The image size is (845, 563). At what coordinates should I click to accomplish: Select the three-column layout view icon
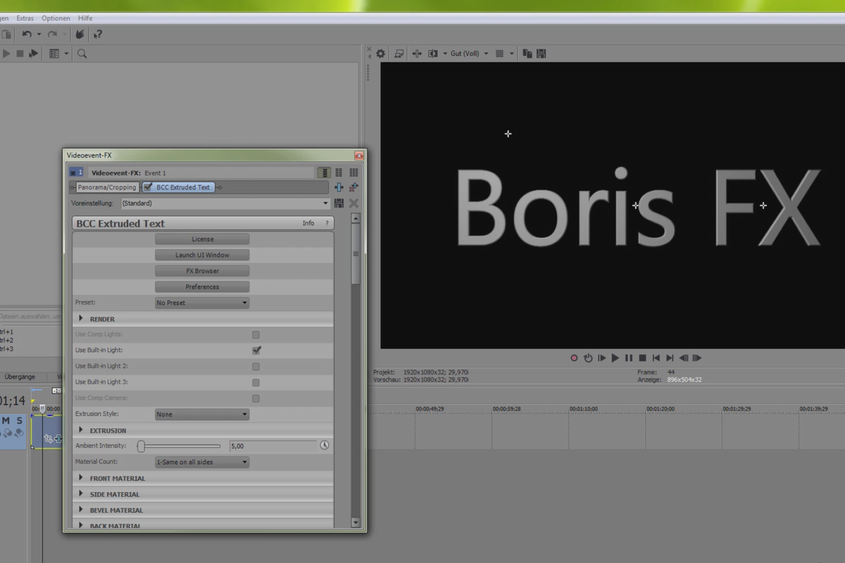tap(353, 172)
